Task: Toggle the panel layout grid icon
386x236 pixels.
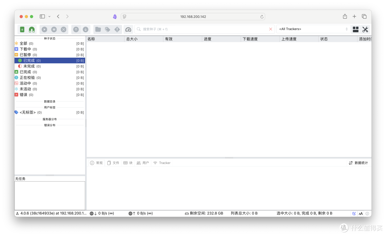Action: pyautogui.click(x=356, y=29)
